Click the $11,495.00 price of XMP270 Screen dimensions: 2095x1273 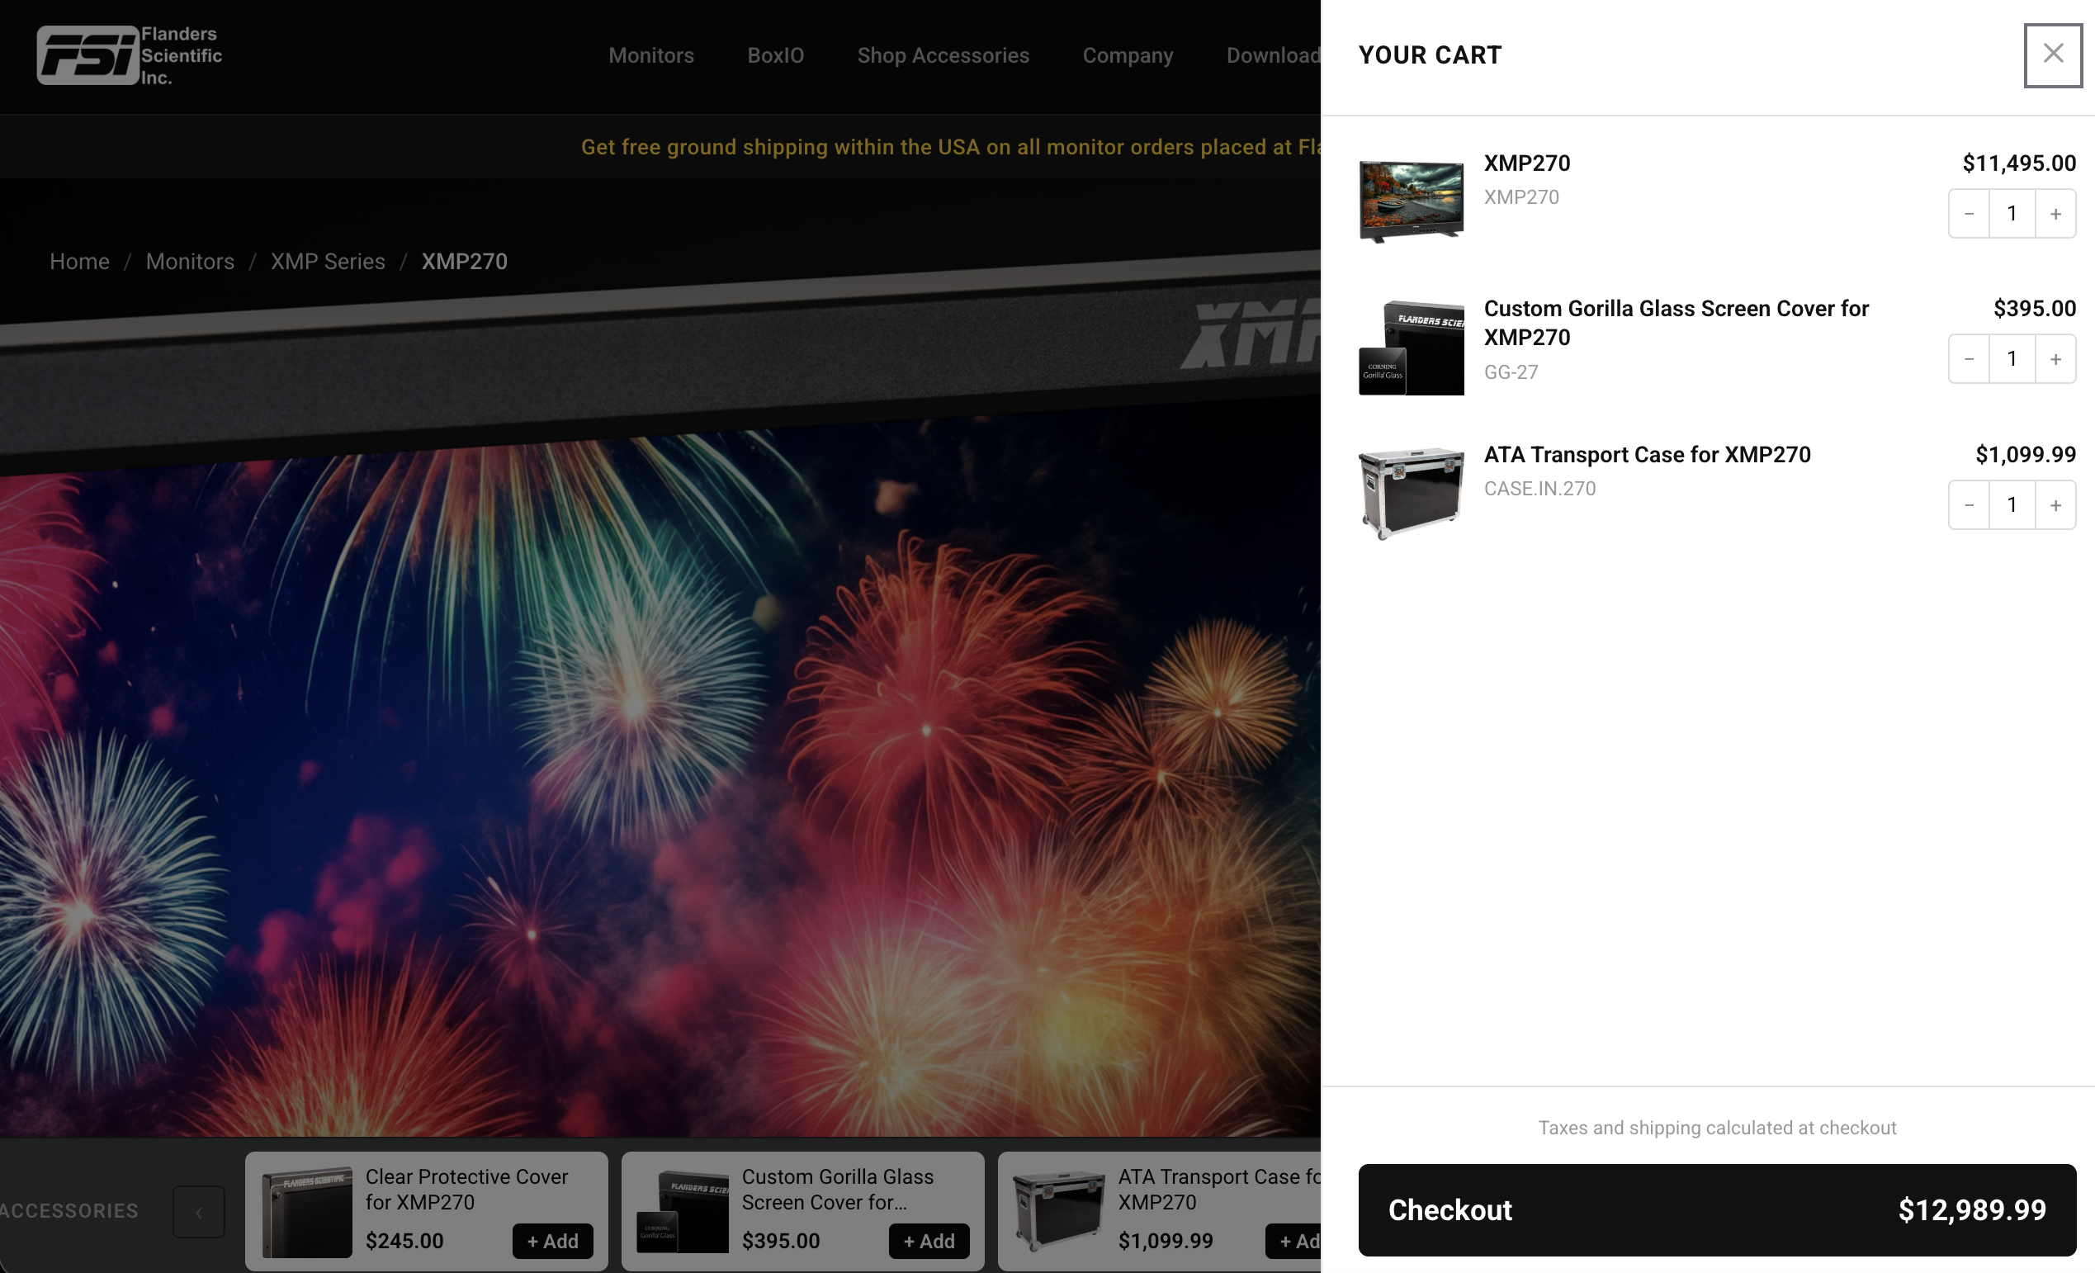click(x=2018, y=163)
